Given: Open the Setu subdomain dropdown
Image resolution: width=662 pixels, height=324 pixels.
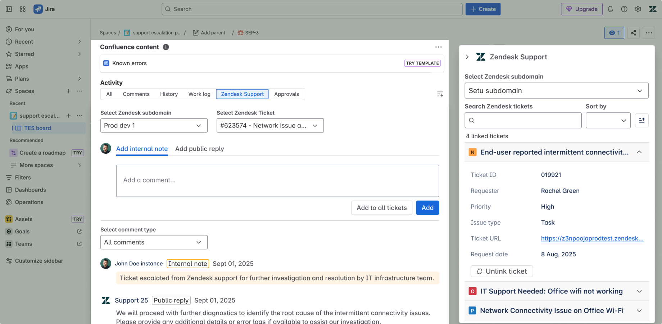Looking at the screenshot, I should pos(556,91).
